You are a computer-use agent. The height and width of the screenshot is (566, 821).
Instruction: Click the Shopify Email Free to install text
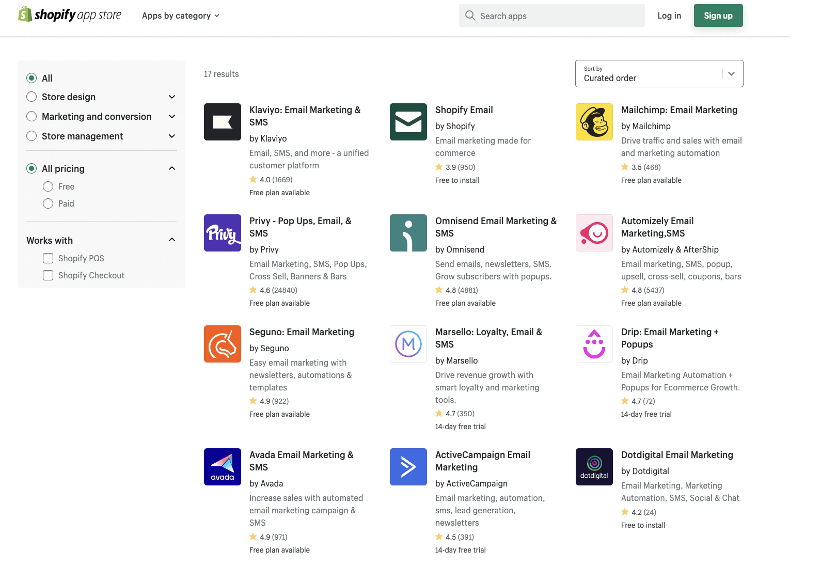(457, 180)
